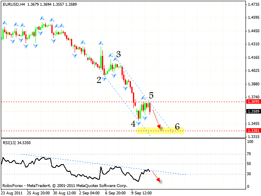261x196 pixels.
Task: Select the up fractal arrow beside label 5
Action: (x=144, y=98)
